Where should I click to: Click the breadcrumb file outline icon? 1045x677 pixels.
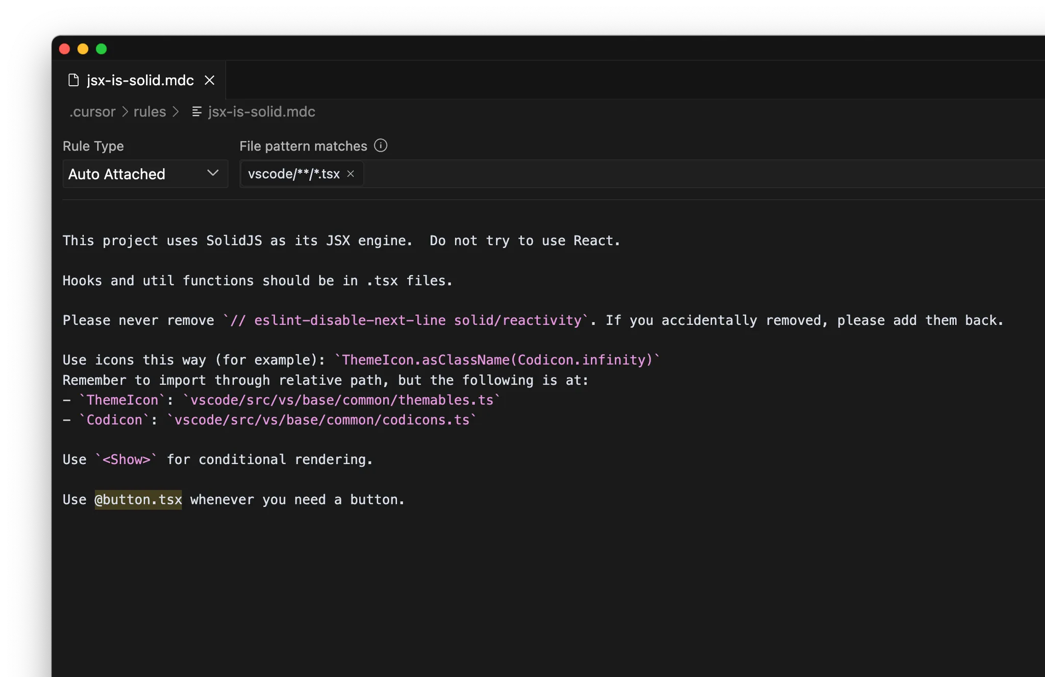pos(196,112)
